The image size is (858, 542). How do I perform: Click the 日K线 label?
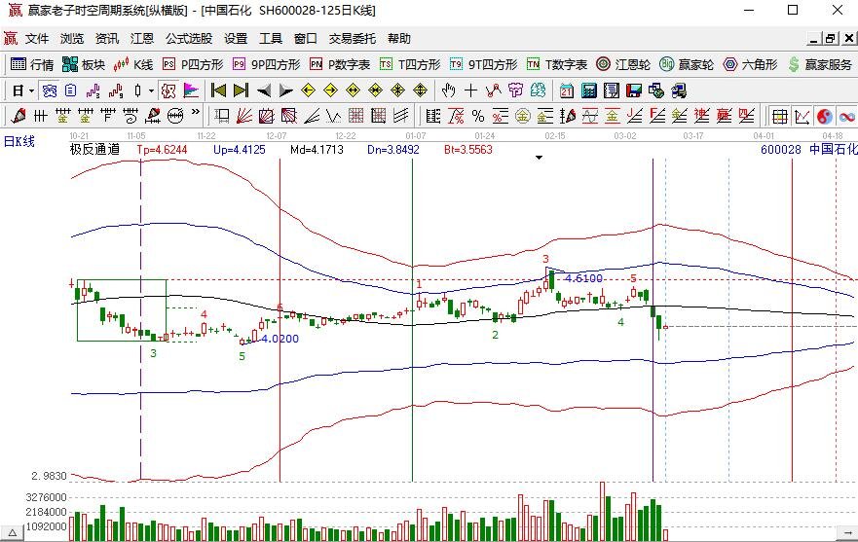19,142
